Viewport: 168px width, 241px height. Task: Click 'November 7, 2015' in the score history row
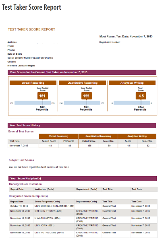pyautogui.click(x=19, y=146)
